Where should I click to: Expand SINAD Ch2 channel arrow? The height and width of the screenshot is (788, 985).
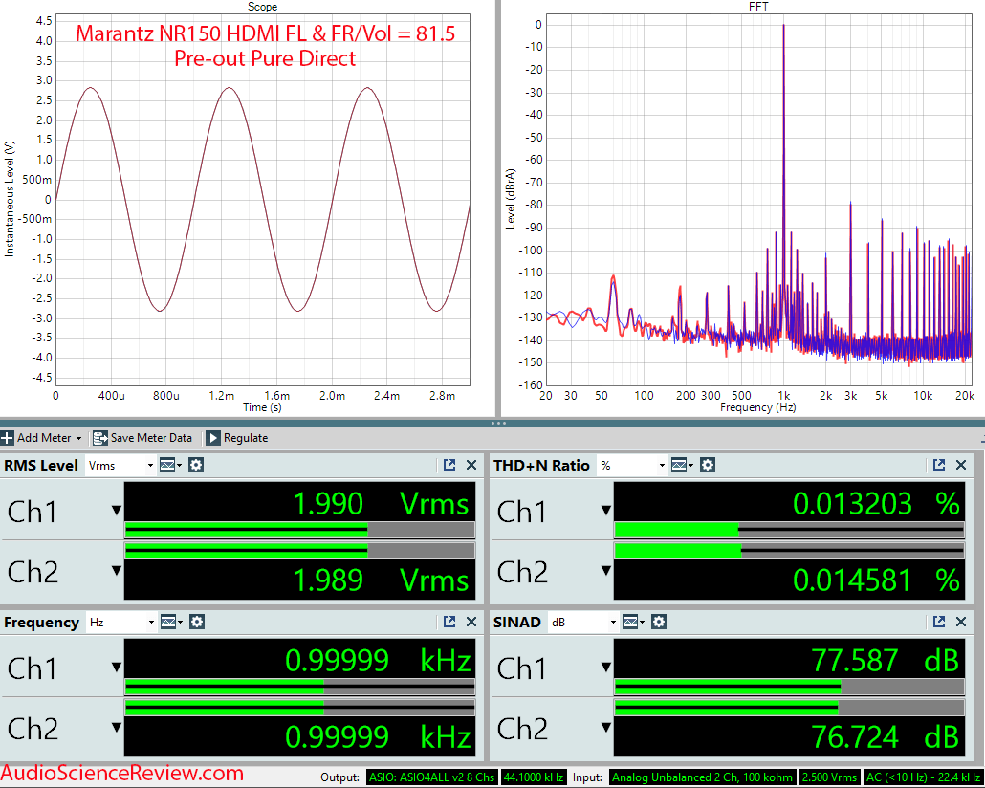tap(606, 728)
